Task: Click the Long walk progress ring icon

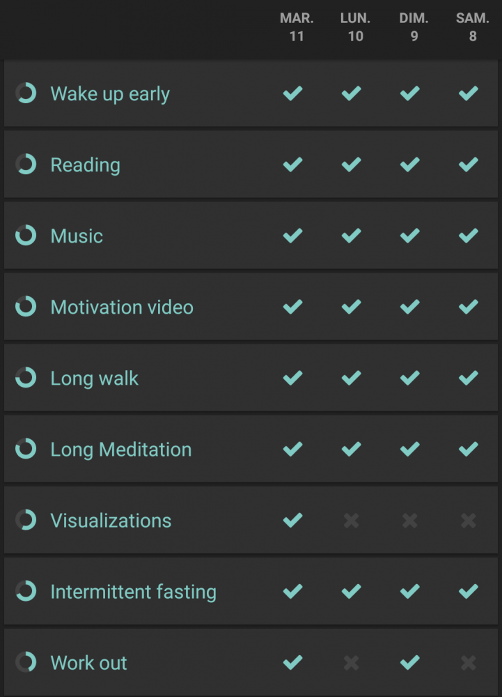Action: click(x=26, y=378)
